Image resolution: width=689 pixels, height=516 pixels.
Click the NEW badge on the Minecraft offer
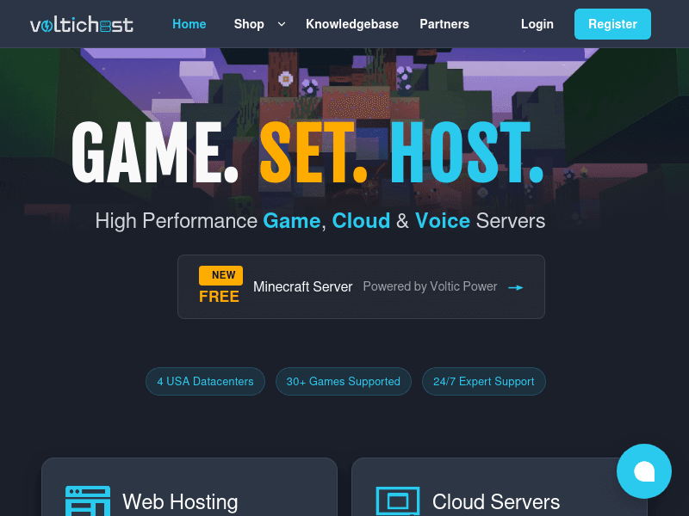(220, 275)
